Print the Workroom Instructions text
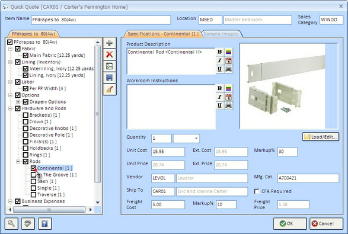The image size is (348, 234). coord(228,105)
